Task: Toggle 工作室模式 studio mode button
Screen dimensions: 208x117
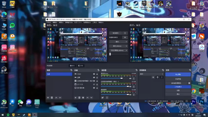Action: 178,87
